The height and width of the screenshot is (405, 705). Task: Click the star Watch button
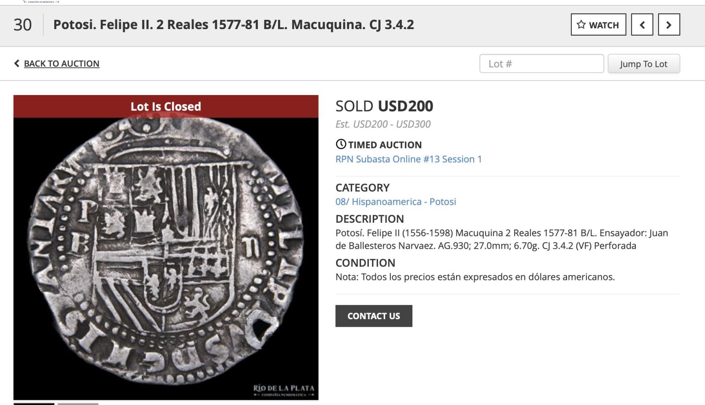pos(598,25)
